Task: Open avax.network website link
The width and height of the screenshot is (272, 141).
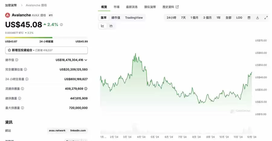Action: (57, 130)
